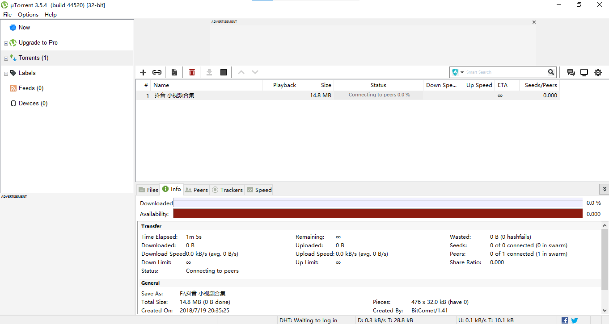Image resolution: width=609 pixels, height=324 pixels.
Task: Open Twitter icon in status bar
Action: [x=575, y=320]
